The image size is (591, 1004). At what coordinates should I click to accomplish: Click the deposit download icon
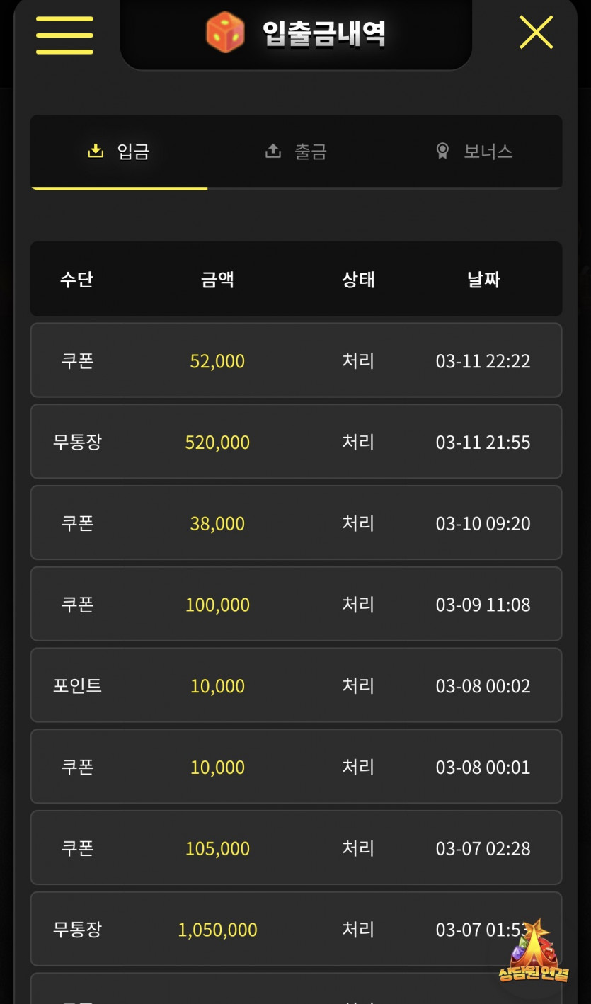95,151
